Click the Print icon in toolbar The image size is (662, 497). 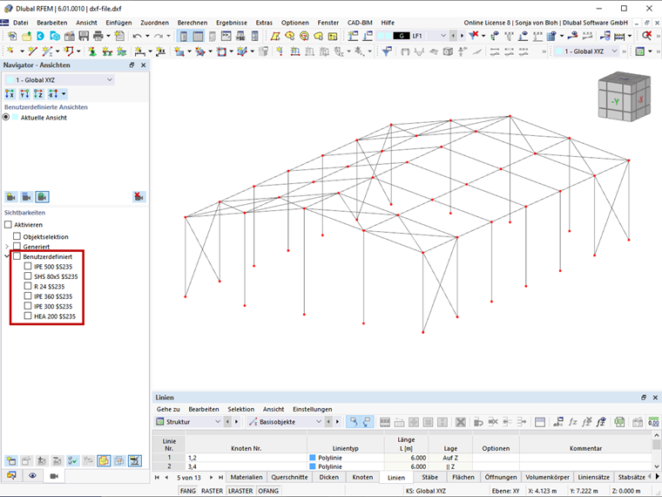[x=98, y=36]
